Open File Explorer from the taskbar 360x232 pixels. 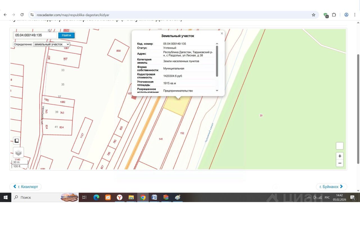(x=131, y=197)
